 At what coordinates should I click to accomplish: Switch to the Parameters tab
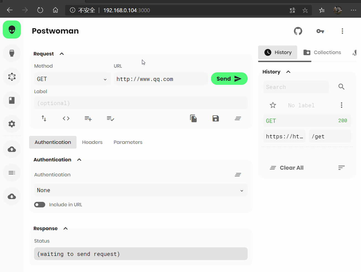point(128,142)
